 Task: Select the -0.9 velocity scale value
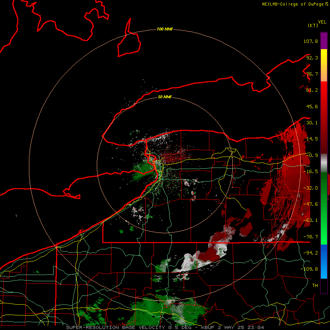[312, 155]
